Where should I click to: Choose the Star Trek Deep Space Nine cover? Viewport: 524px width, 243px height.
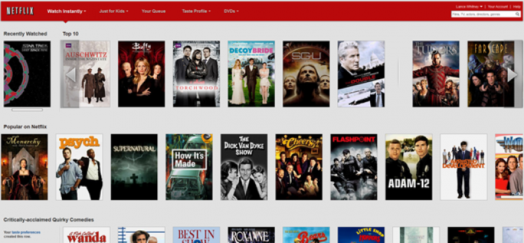27,74
